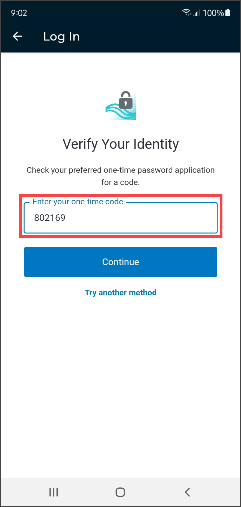Open recent apps from navigation bar
This screenshot has height=507, width=241.
[53, 492]
